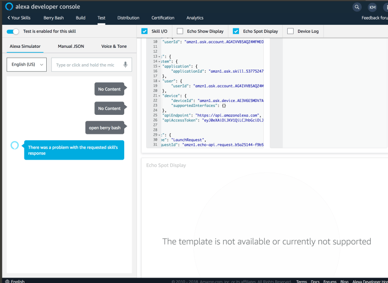Screen dimensions: 388x283
Task: Go back to Your Skills
Action: (x=19, y=18)
